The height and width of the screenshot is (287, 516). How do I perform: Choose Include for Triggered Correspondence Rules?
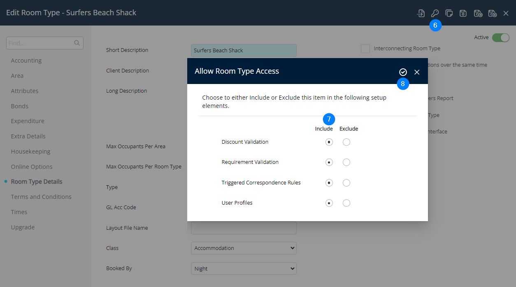pyautogui.click(x=329, y=182)
